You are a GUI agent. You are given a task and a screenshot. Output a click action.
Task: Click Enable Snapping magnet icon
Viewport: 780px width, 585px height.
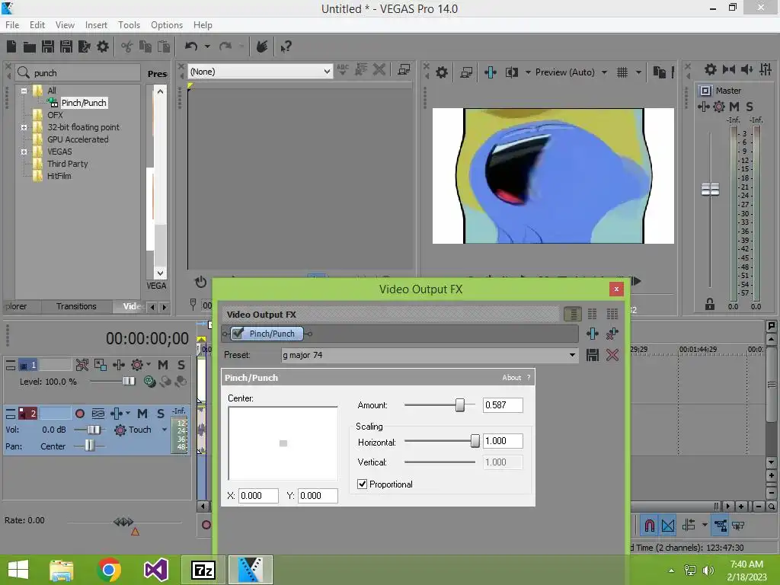pyautogui.click(x=650, y=526)
